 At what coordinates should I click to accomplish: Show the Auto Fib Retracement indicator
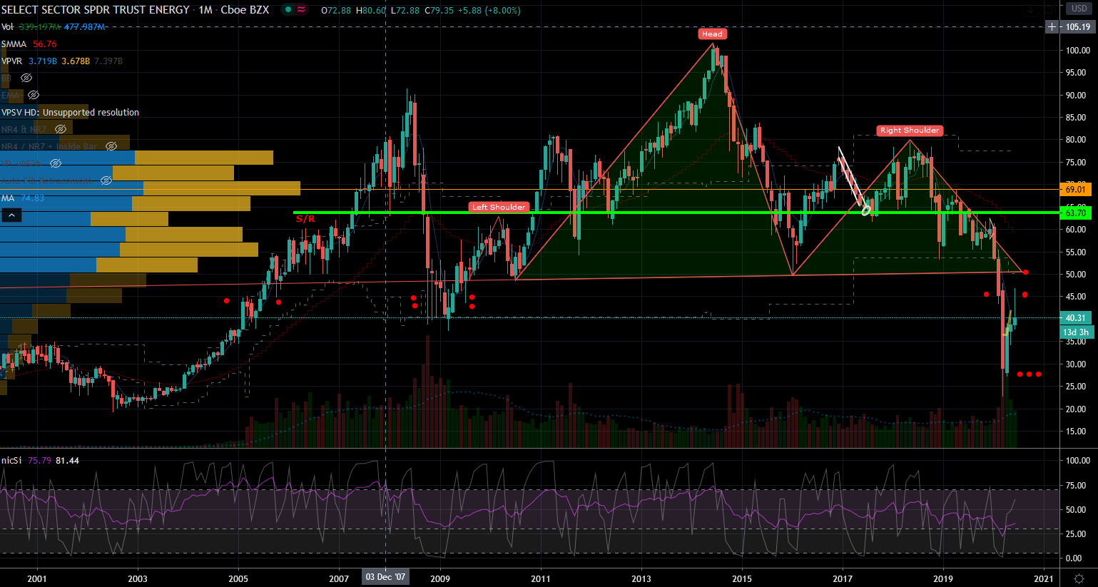(x=106, y=180)
